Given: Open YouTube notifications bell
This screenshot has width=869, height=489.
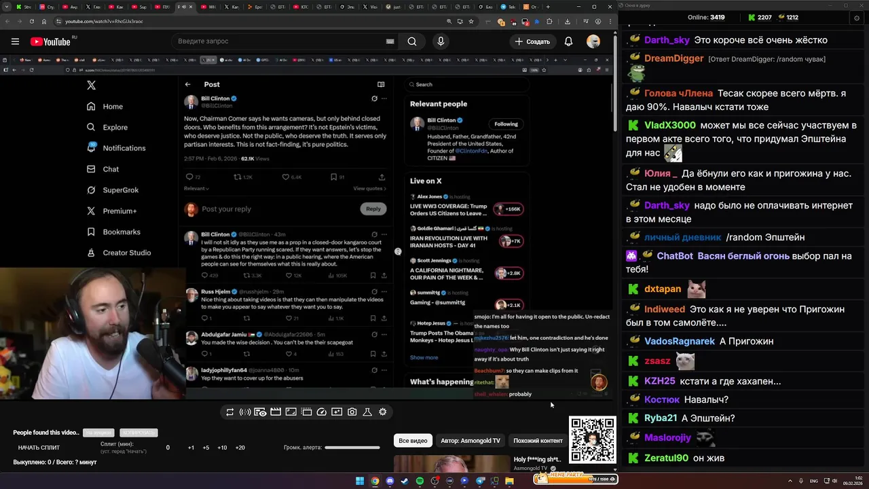Looking at the screenshot, I should tap(568, 41).
